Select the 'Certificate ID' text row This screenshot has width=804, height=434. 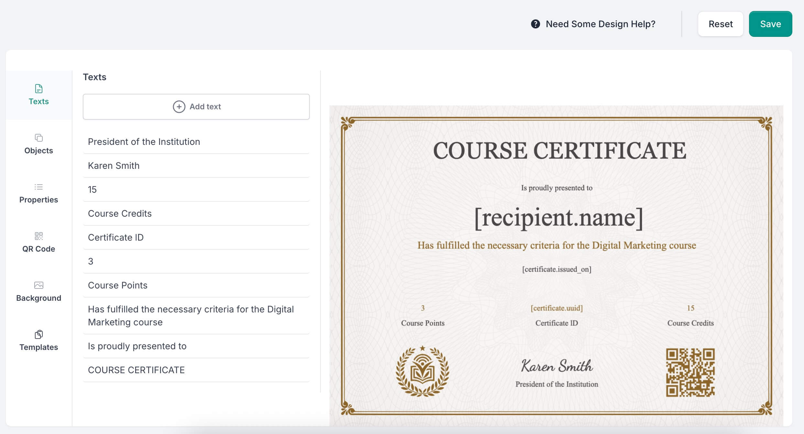(x=196, y=237)
